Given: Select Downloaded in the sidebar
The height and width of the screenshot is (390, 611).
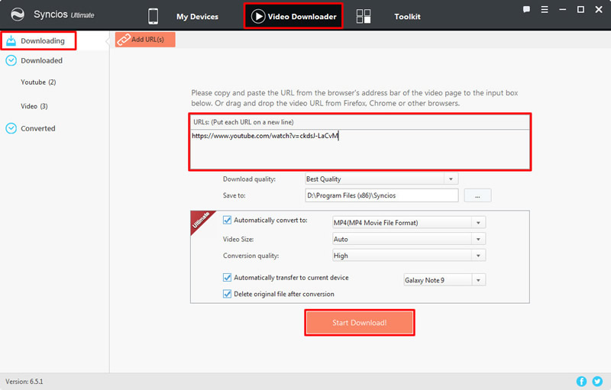Looking at the screenshot, I should (41, 61).
